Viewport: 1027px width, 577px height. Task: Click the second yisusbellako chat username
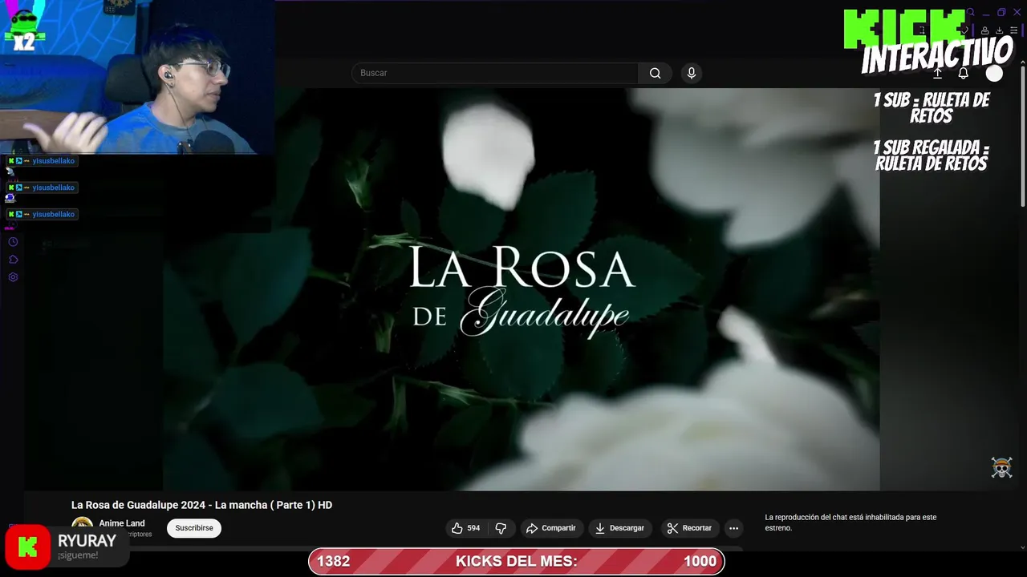54,188
